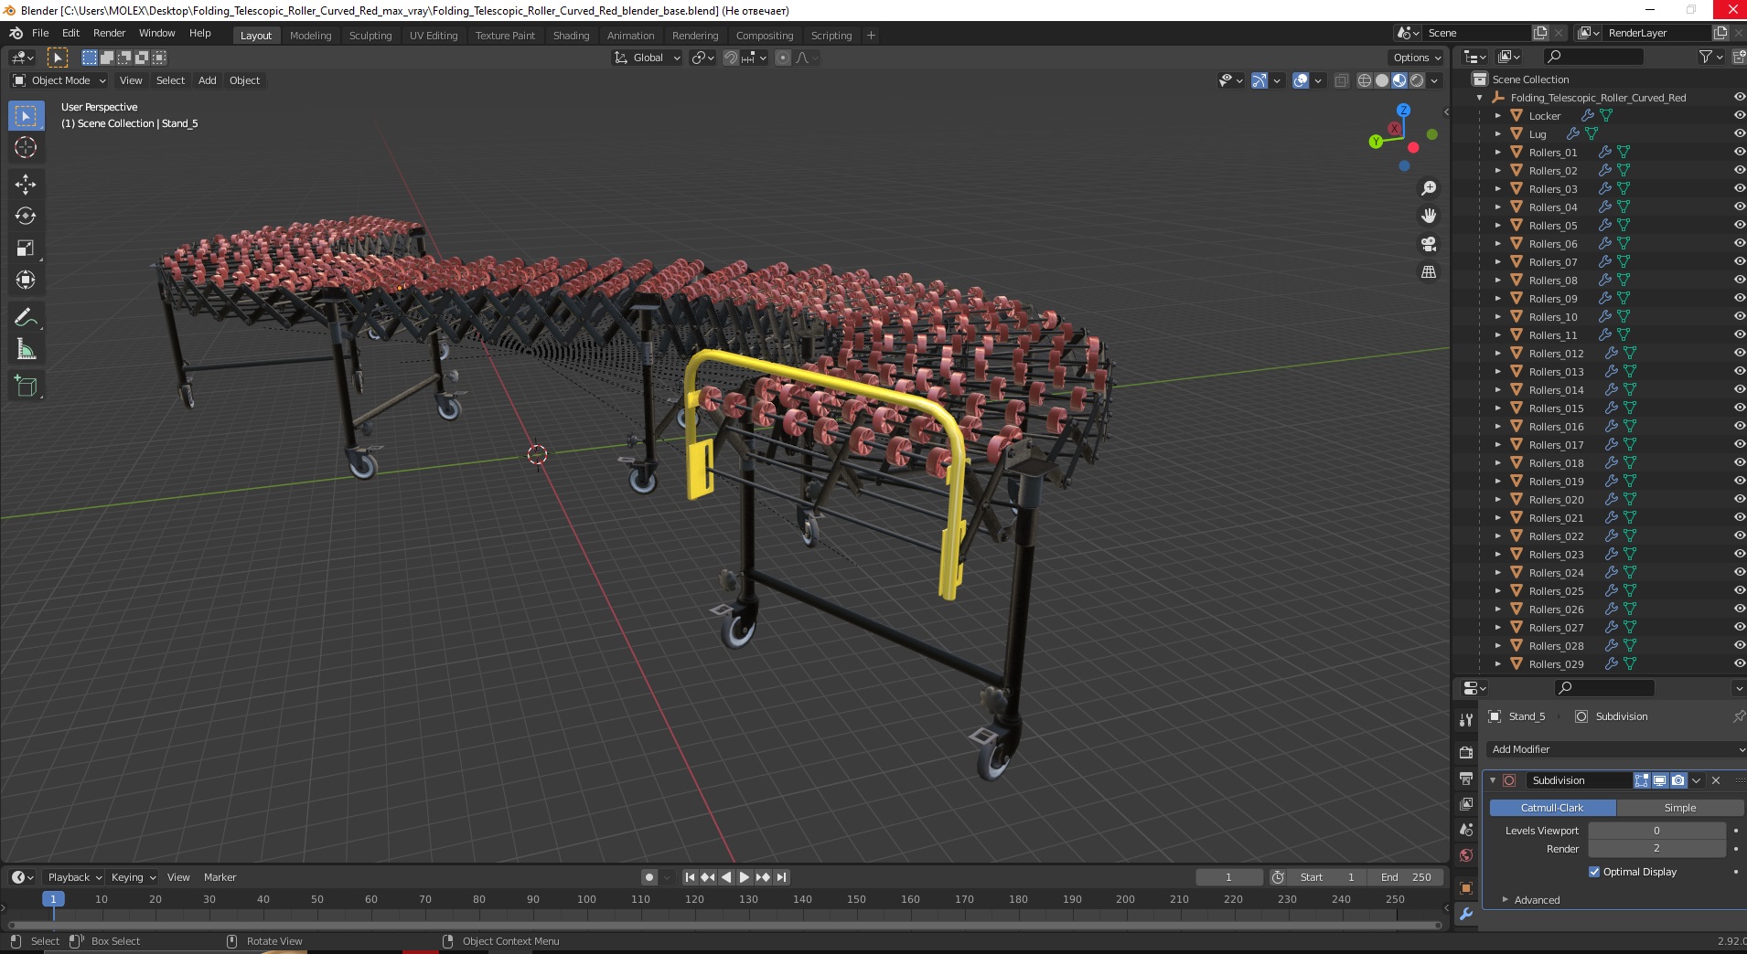Remove the Subdivision modifier with X
The image size is (1747, 954).
pos(1716,780)
